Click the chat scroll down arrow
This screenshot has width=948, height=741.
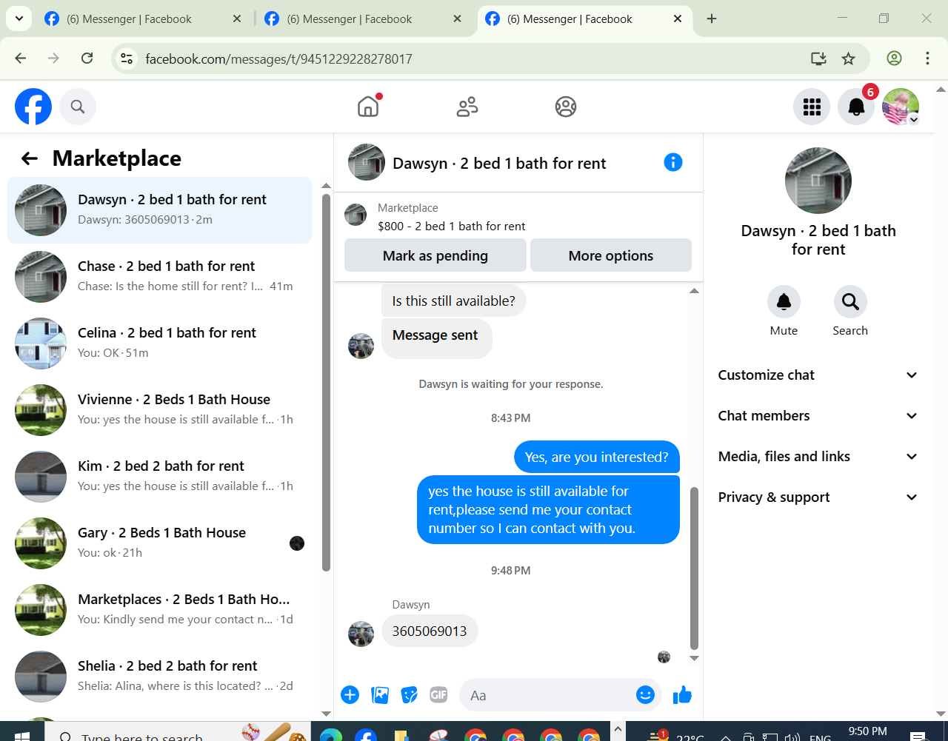point(694,658)
